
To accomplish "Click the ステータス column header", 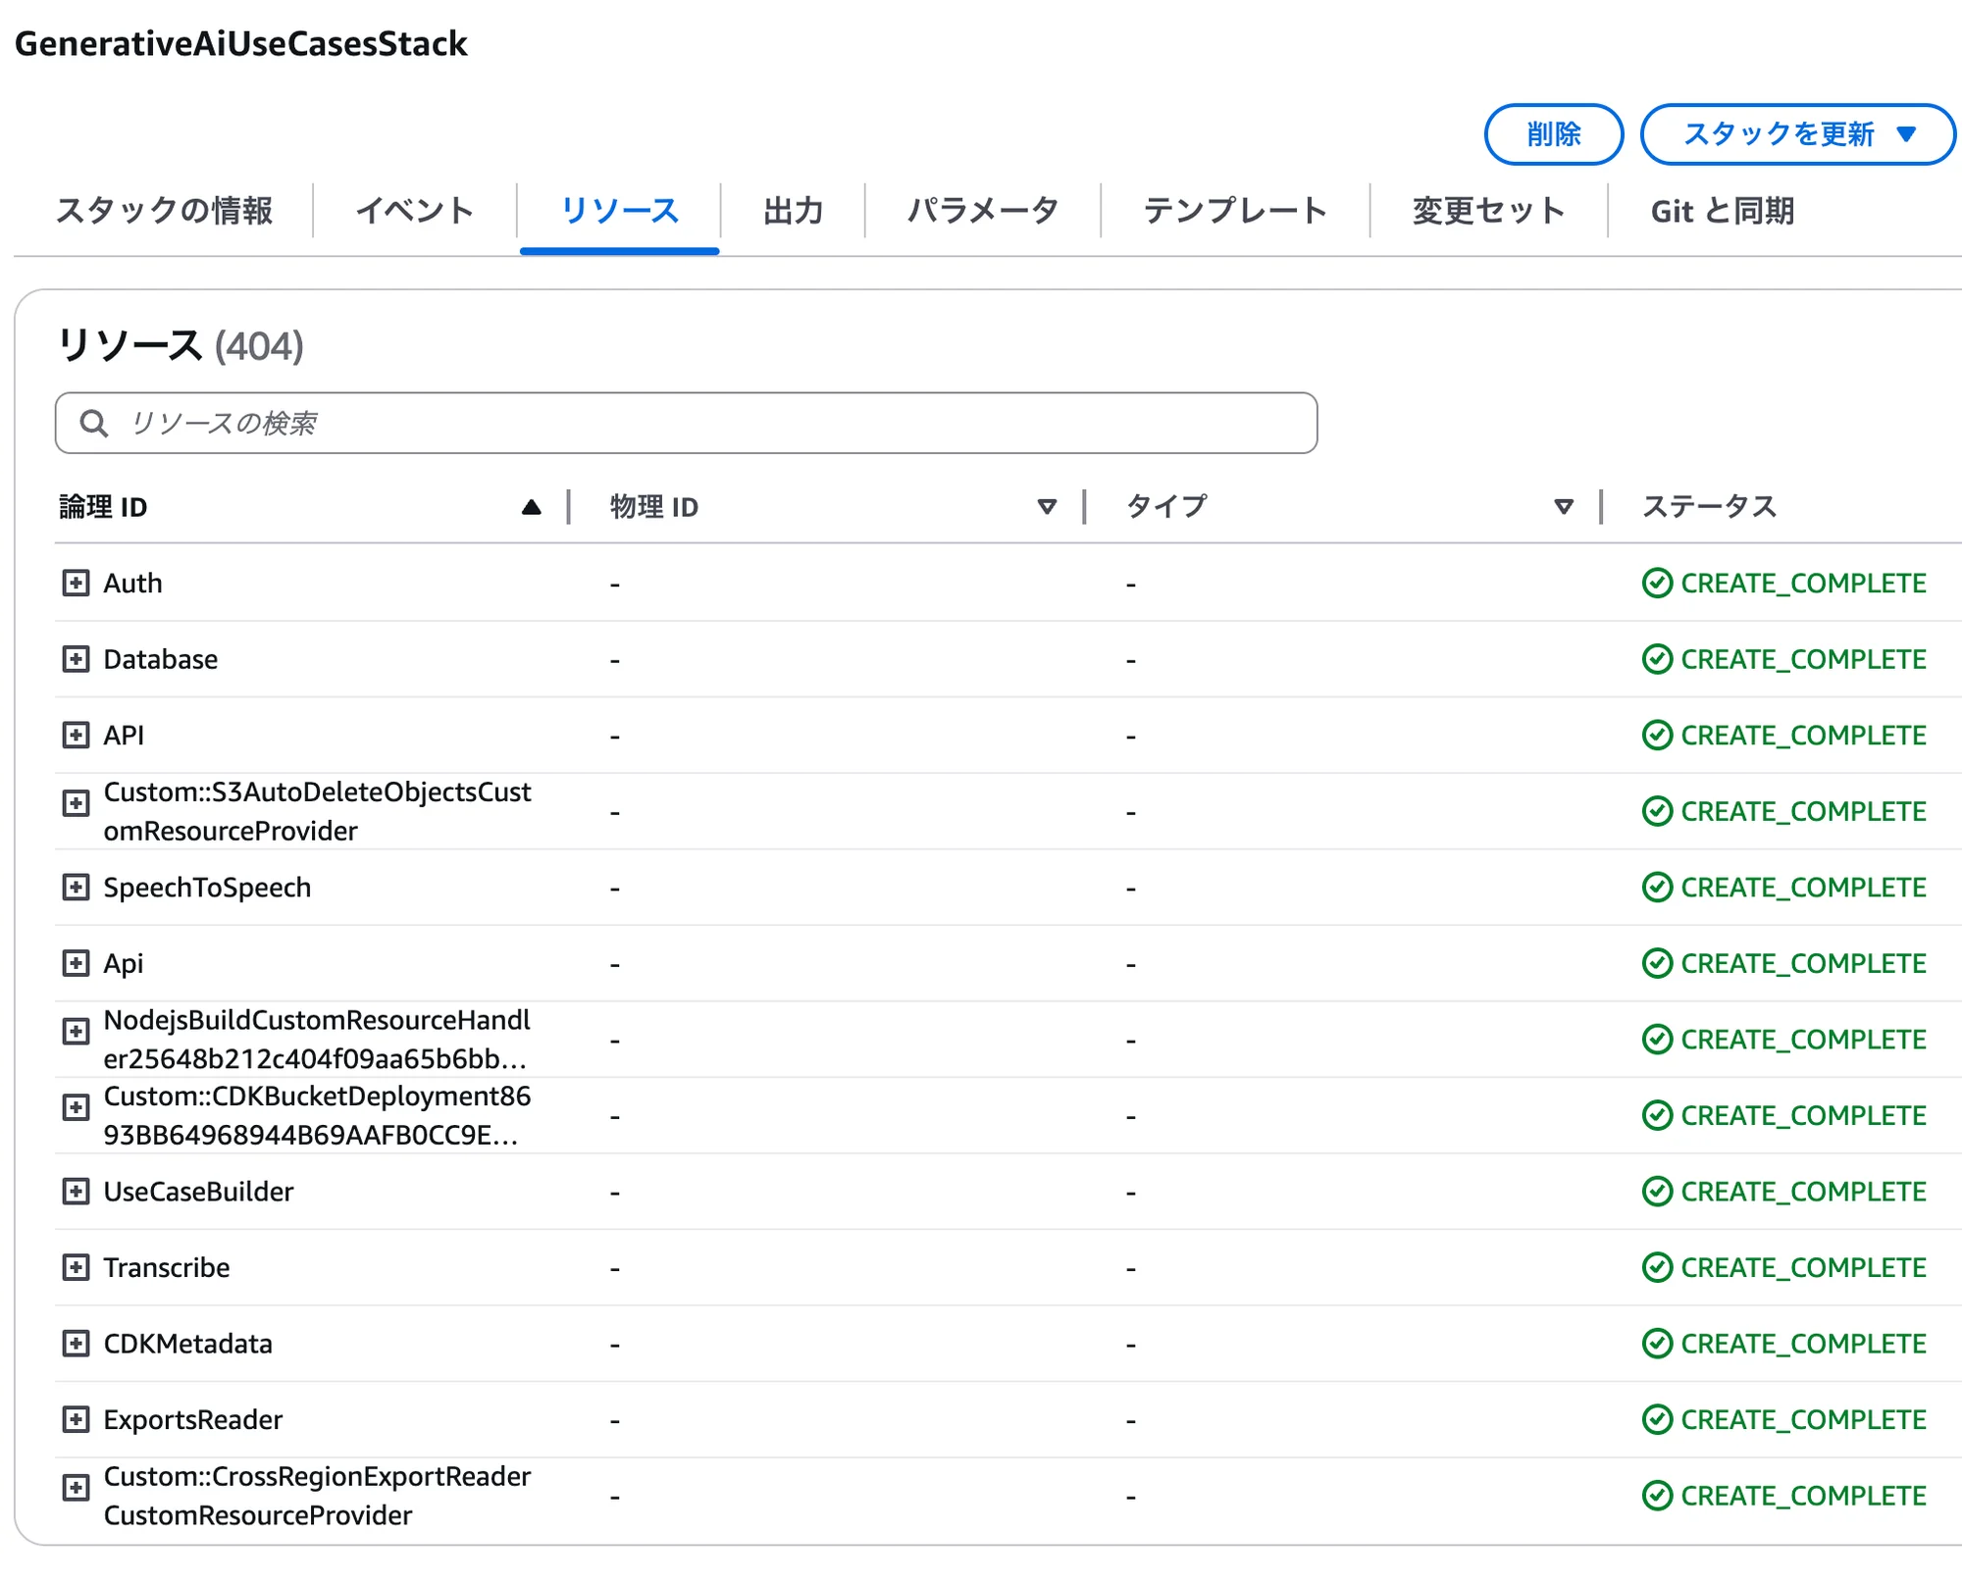I will coord(1709,507).
